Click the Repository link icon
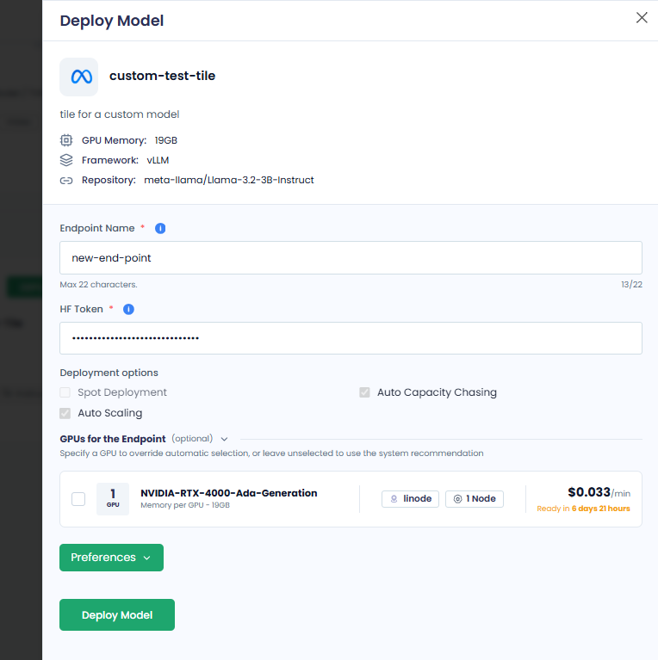This screenshot has height=660, width=658. pos(66,181)
